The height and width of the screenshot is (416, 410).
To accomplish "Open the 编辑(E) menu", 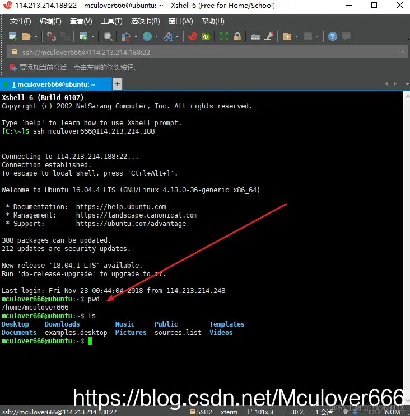I will [50, 21].
